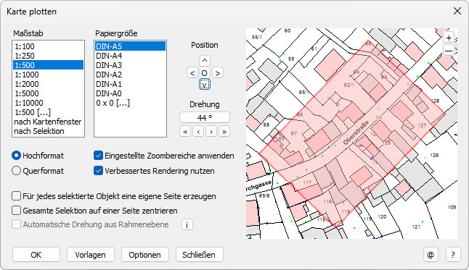Rotate frame by small step right (›)
This screenshot has height=270, width=469.
(211, 132)
